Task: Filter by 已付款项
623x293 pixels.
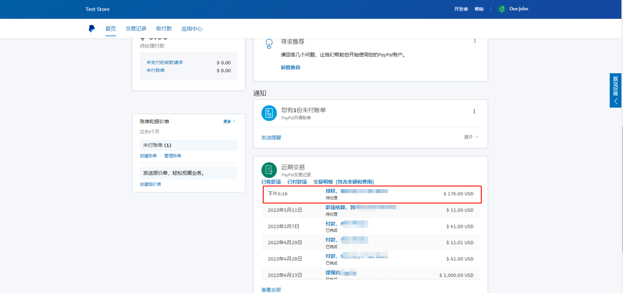Action: point(297,182)
